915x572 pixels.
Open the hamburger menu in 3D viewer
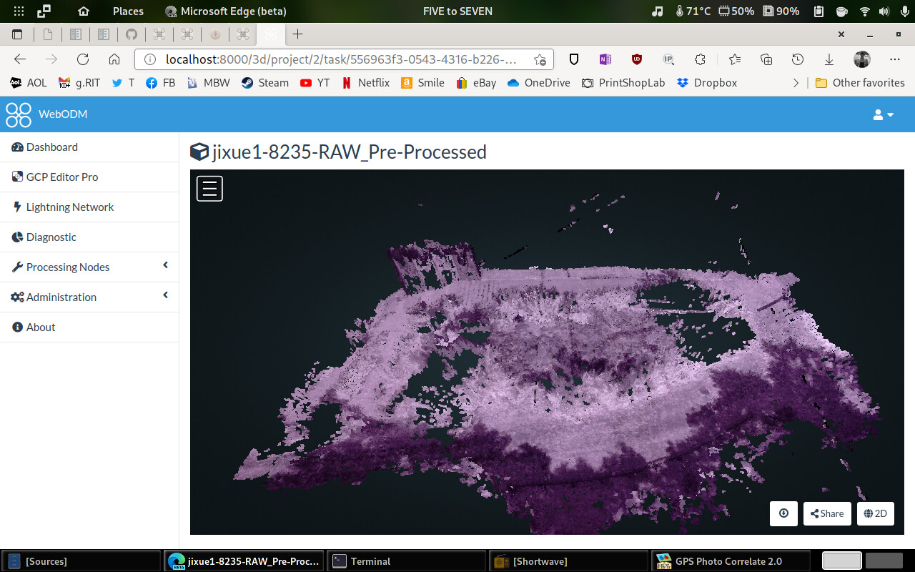tap(209, 189)
